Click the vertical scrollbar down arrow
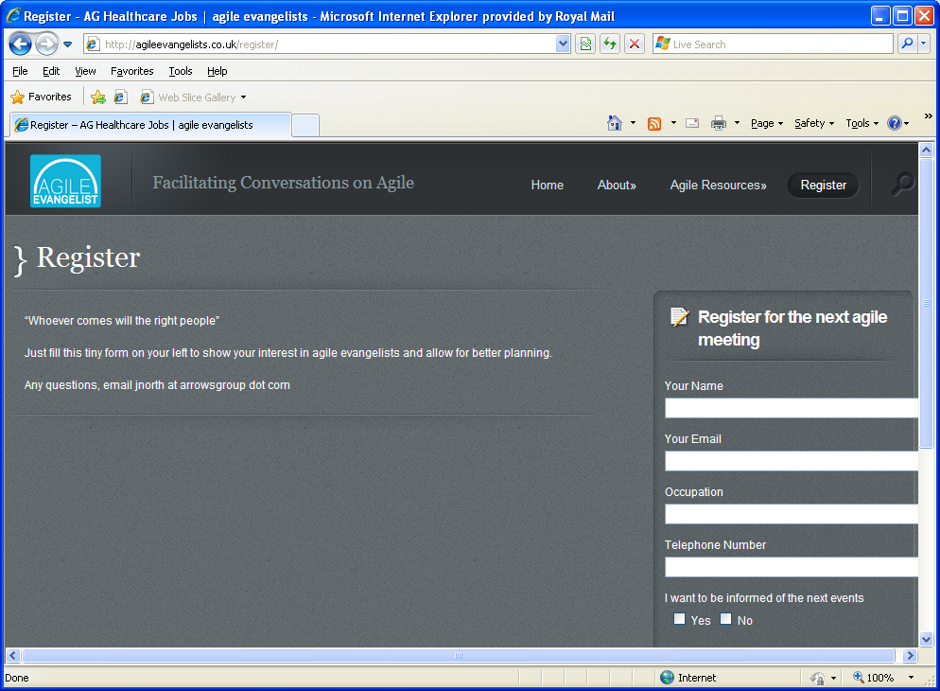The height and width of the screenshot is (691, 940). 926,640
